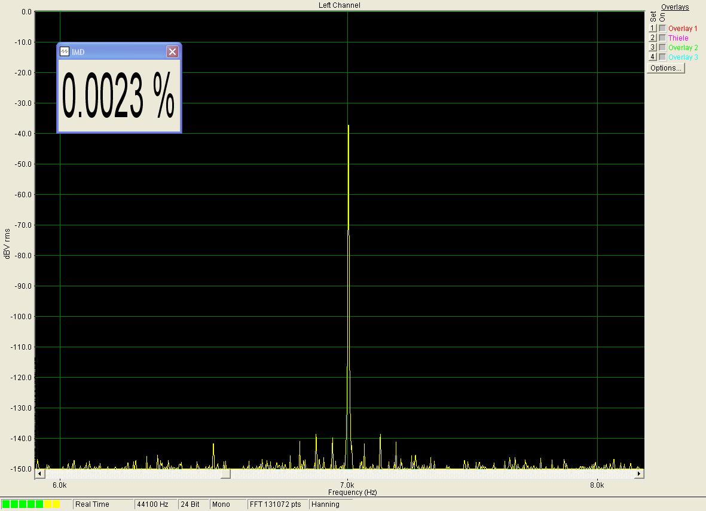Click the -100.0 amplitude axis tick
The width and height of the screenshot is (706, 511).
[21, 317]
